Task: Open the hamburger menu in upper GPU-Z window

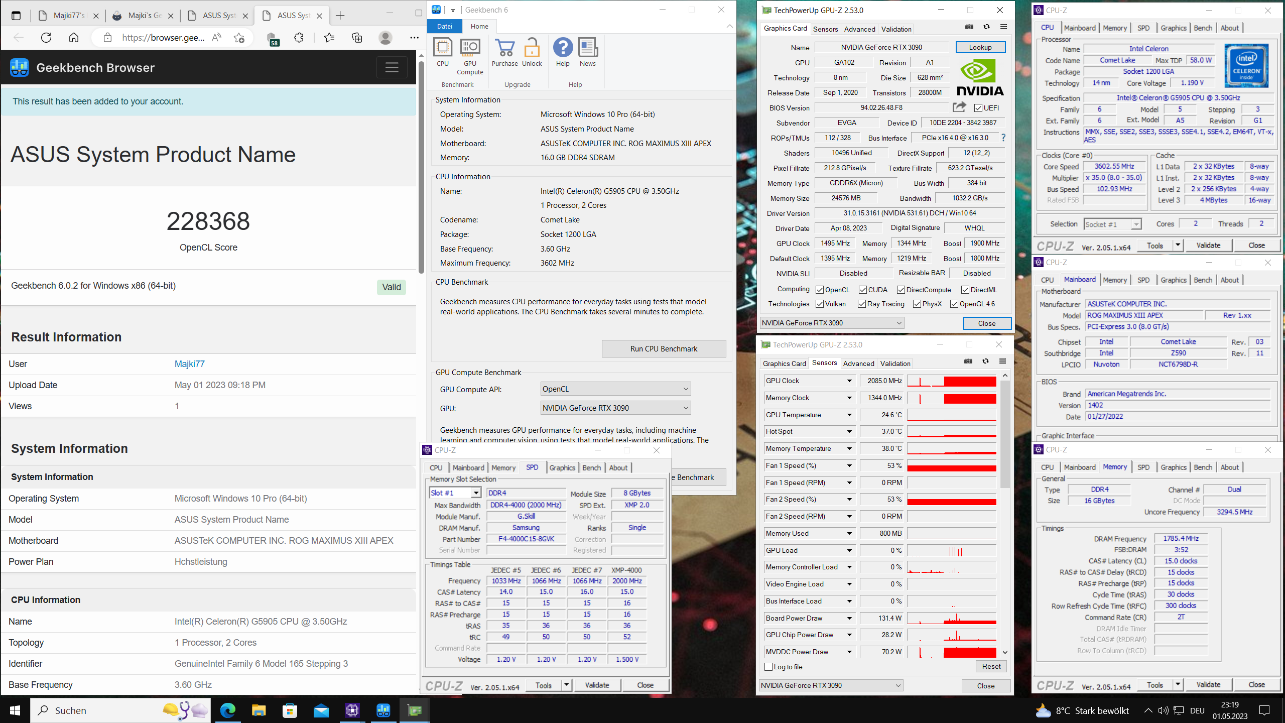Action: (1003, 27)
